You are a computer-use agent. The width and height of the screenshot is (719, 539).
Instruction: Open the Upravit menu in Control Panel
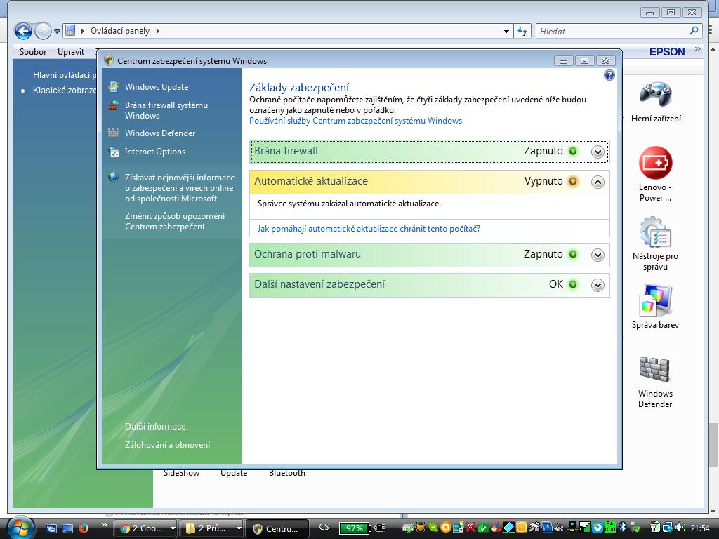71,52
